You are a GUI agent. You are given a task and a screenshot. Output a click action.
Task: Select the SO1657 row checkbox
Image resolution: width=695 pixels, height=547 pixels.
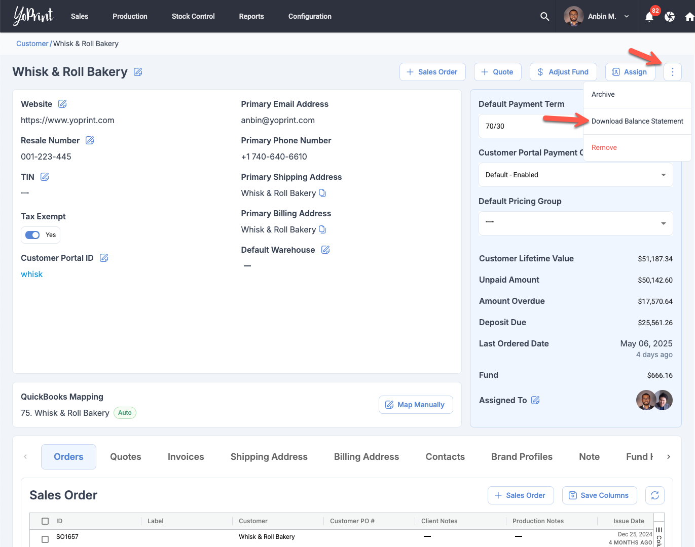[45, 539]
